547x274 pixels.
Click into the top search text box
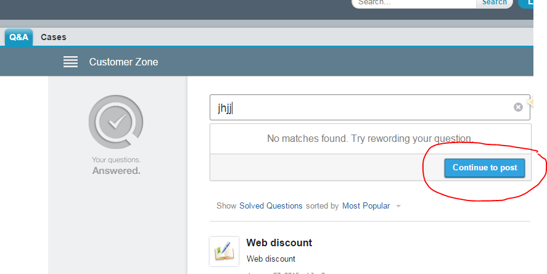[413, 2]
